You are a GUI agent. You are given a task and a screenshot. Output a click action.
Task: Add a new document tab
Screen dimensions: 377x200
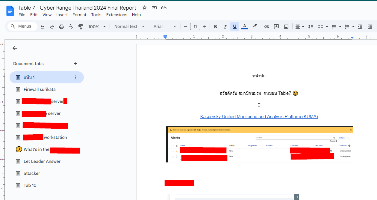(x=76, y=64)
